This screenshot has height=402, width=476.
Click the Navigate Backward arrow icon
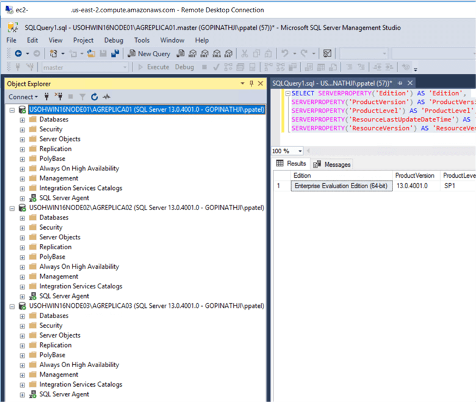pyautogui.click(x=18, y=54)
